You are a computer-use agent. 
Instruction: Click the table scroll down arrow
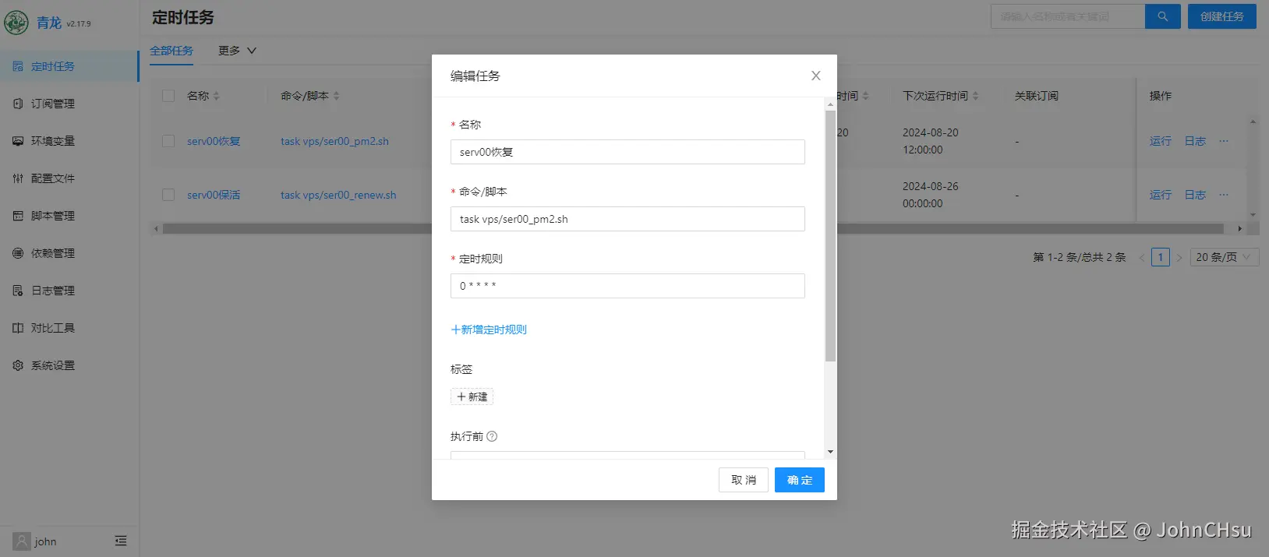coord(1253,215)
